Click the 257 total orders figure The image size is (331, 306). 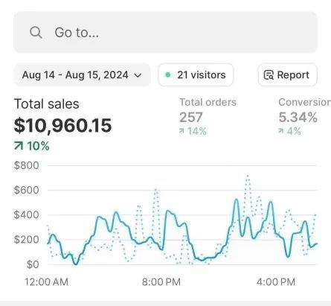pyautogui.click(x=191, y=118)
